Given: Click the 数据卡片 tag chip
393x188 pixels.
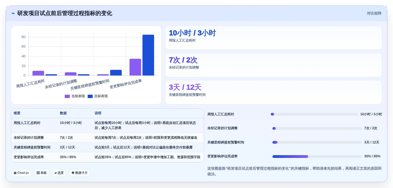Looking at the screenshot, I should pos(80,173).
